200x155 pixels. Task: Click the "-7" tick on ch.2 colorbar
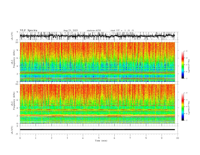click(x=186, y=121)
